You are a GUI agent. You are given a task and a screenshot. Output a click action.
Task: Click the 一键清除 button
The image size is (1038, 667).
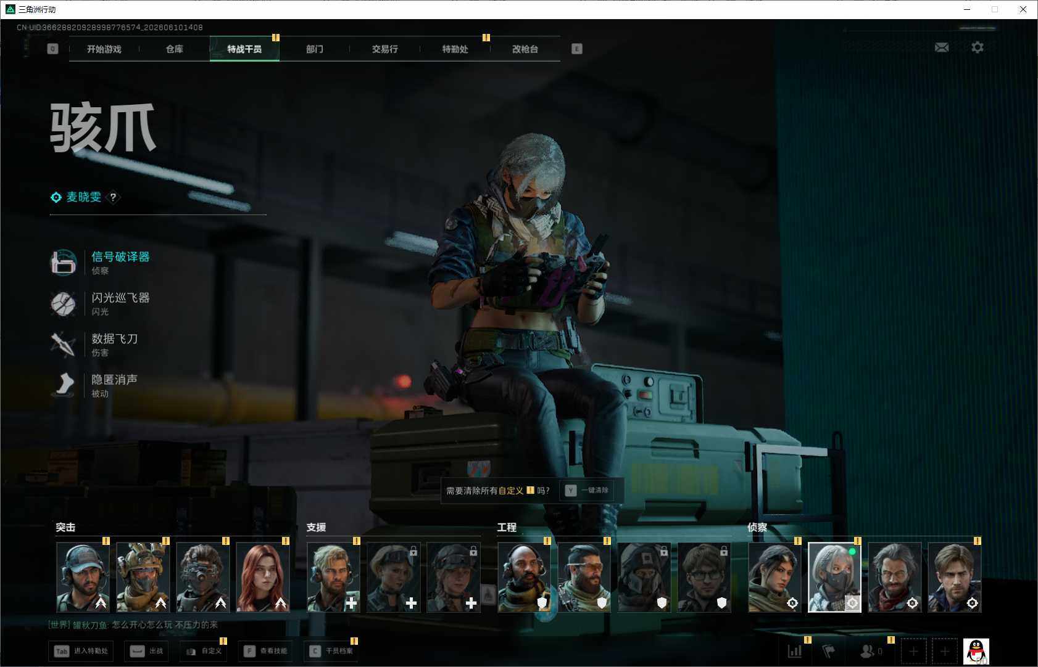coord(587,491)
